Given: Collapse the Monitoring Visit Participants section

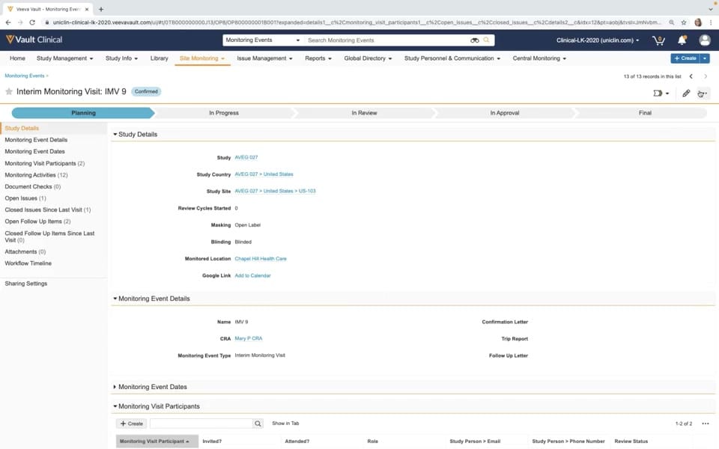Looking at the screenshot, I should [115, 406].
